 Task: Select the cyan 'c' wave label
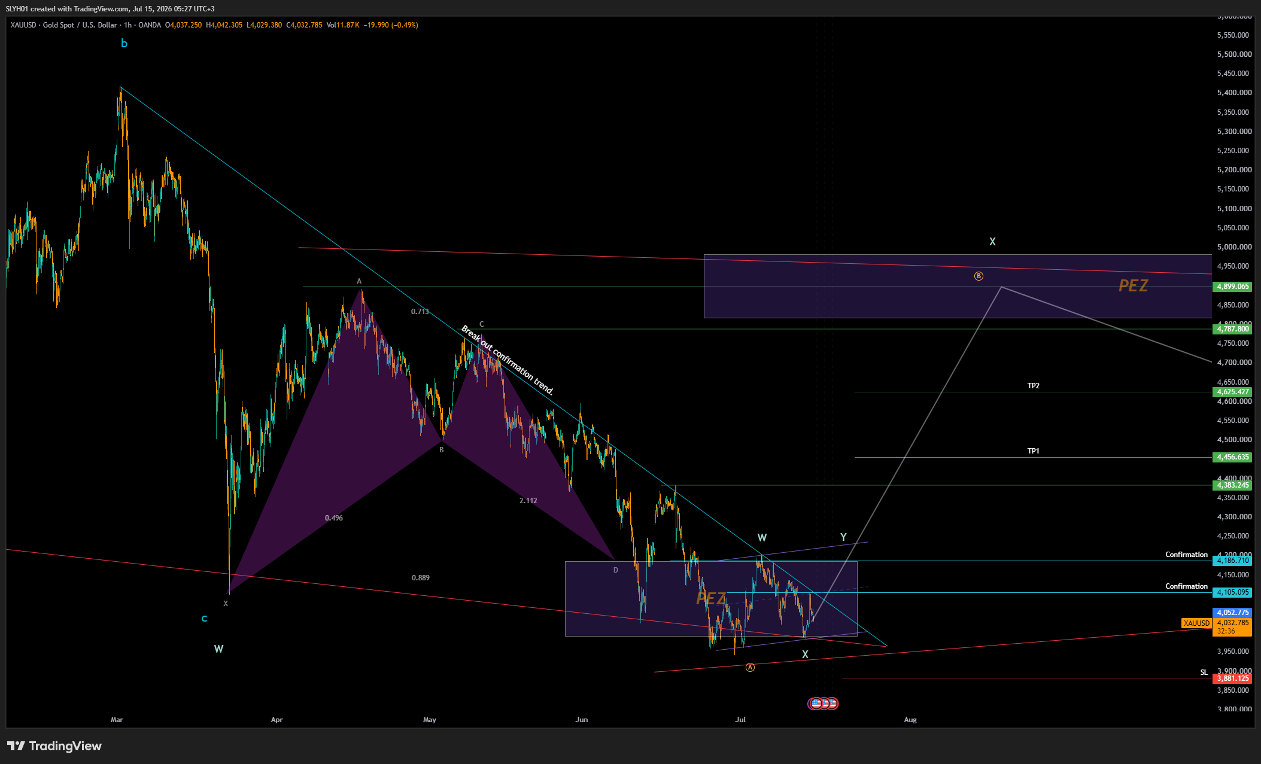click(204, 619)
